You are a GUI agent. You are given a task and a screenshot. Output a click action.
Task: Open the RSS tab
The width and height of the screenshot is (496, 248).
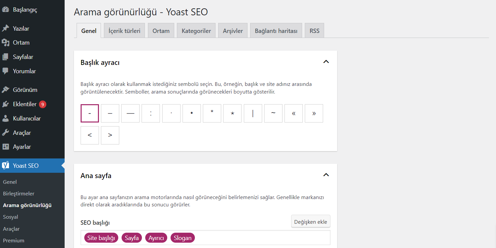click(x=314, y=31)
